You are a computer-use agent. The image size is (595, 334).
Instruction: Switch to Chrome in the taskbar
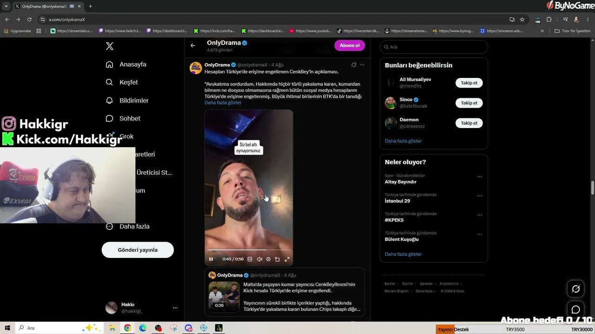click(x=127, y=328)
